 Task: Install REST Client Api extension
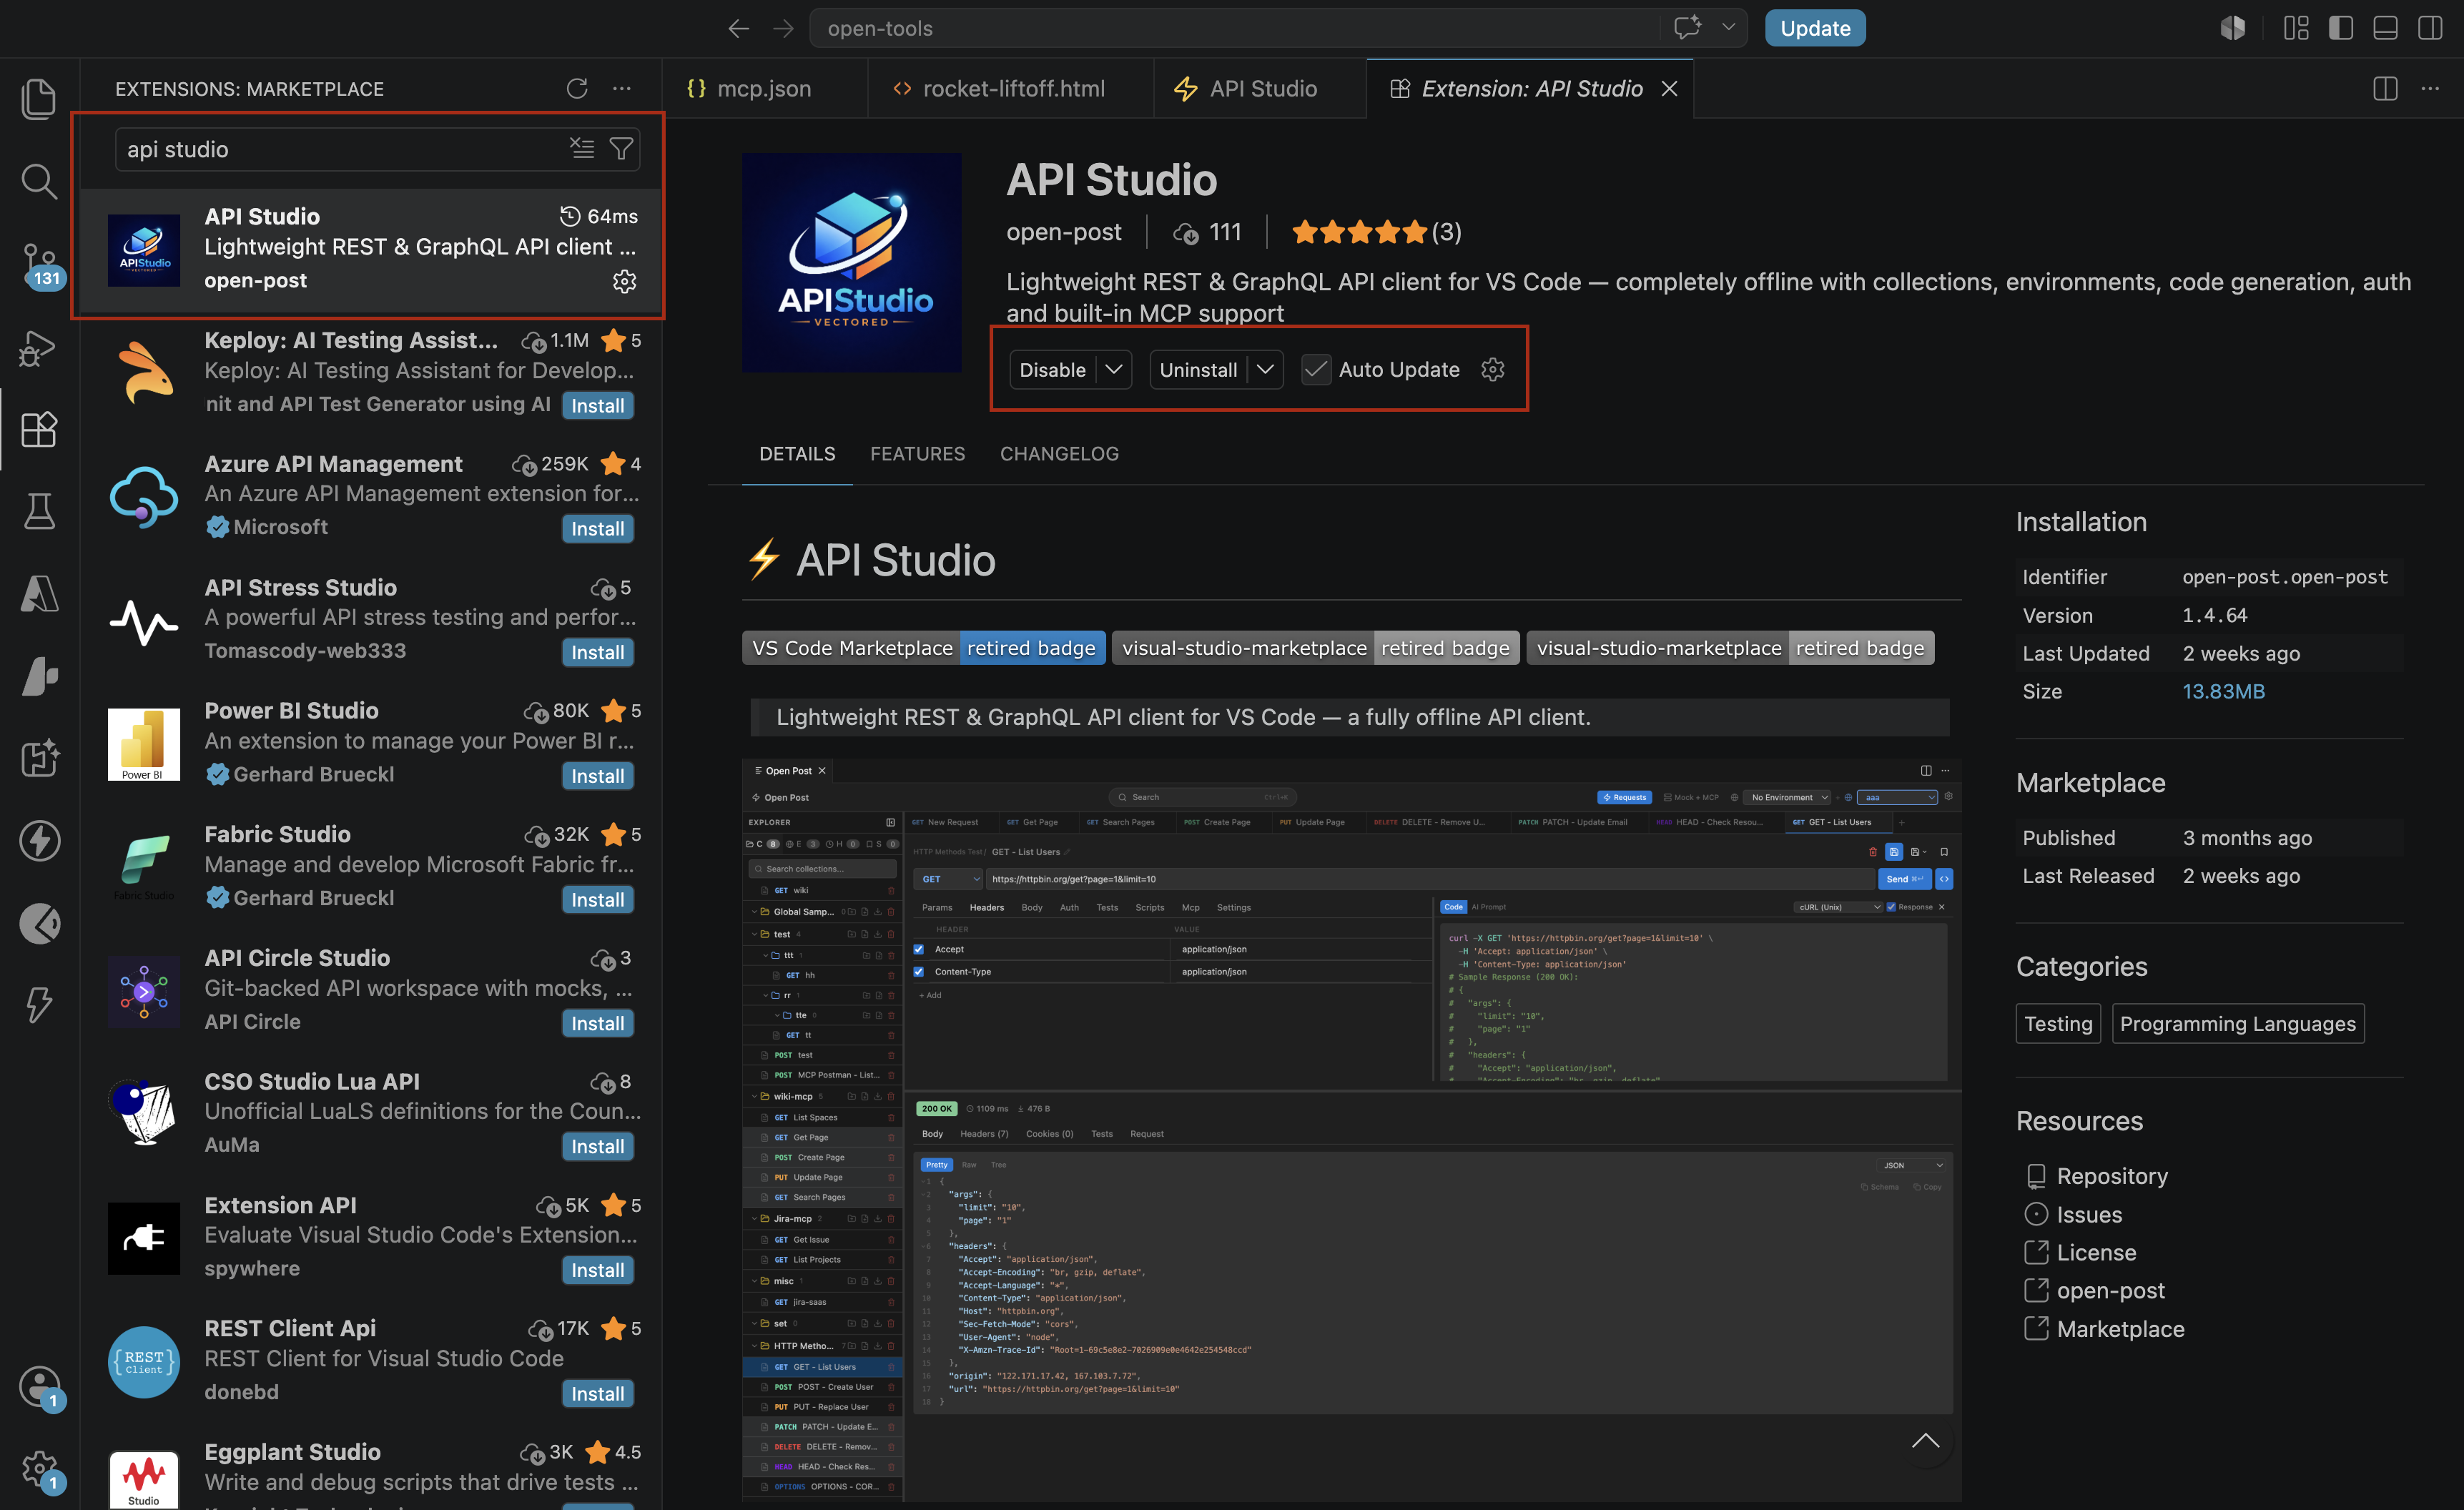597,1393
